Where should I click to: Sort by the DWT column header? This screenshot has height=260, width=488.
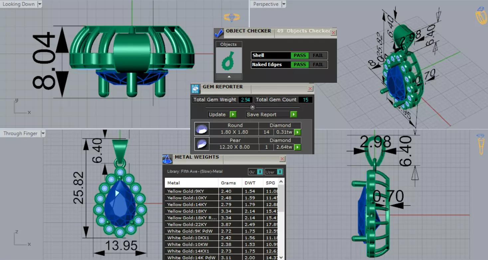(252, 183)
